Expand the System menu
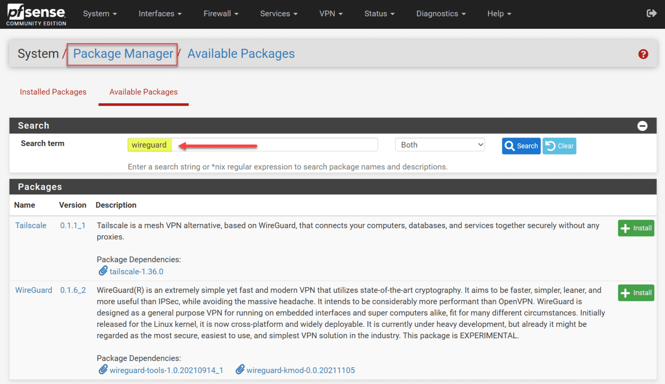The height and width of the screenshot is (384, 665). (x=100, y=13)
